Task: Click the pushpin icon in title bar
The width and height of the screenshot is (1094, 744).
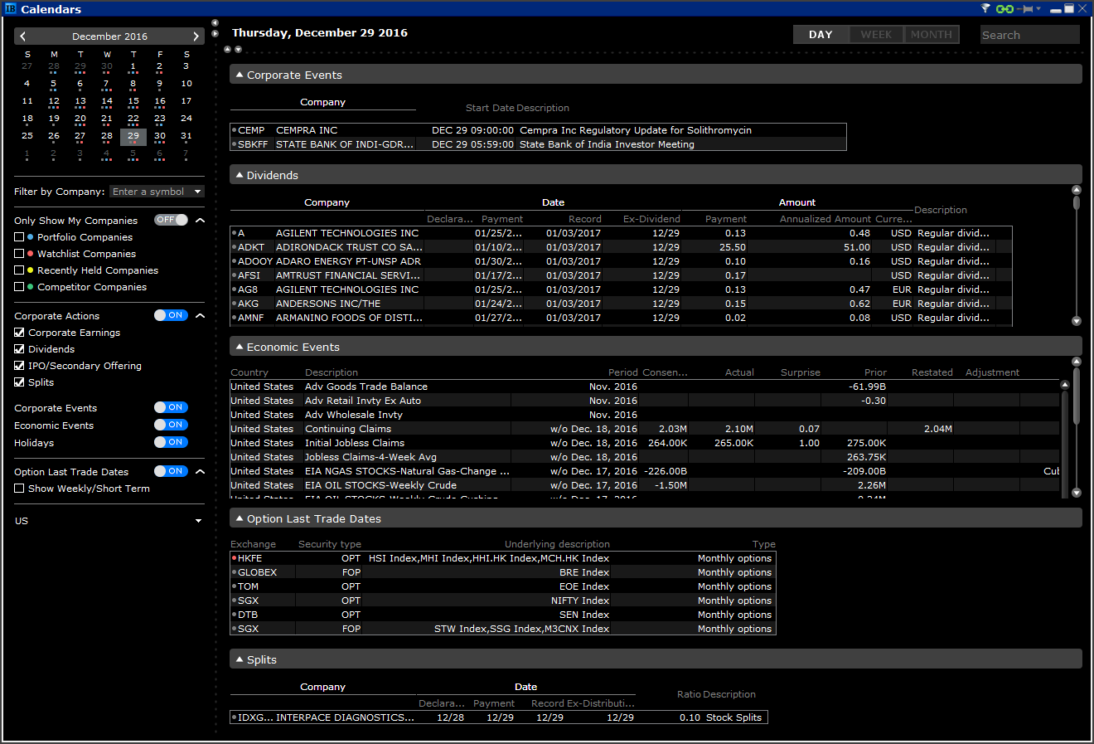Action: pos(1028,9)
